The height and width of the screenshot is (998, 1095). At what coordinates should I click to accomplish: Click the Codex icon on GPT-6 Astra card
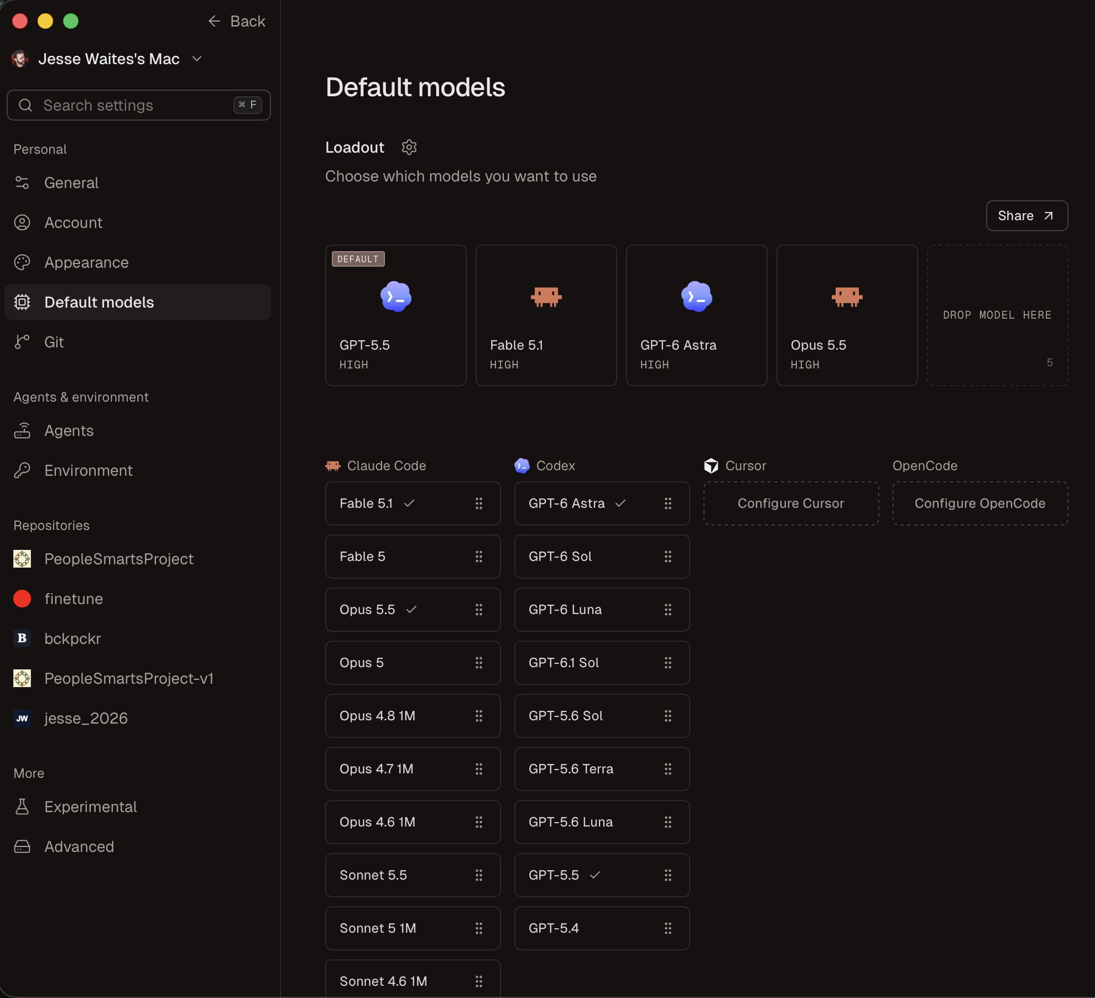point(697,297)
